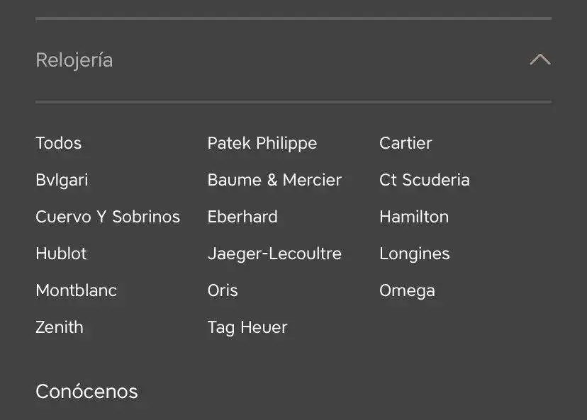Select the Hamilton brand link

point(414,217)
